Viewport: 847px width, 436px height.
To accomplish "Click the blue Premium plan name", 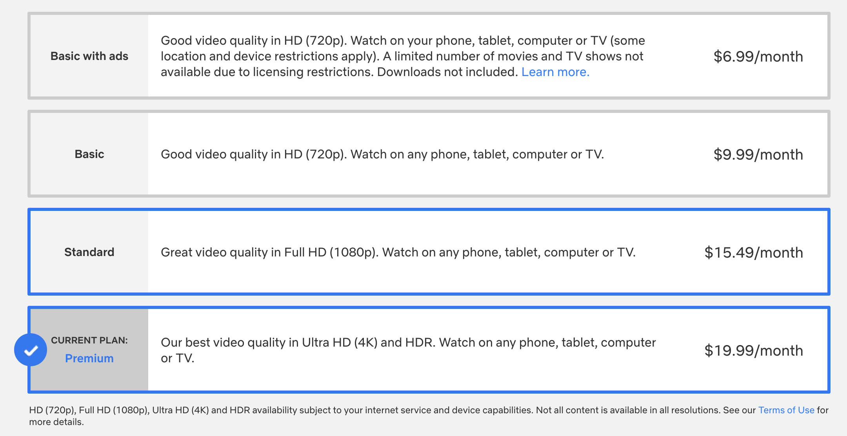I will 89,358.
